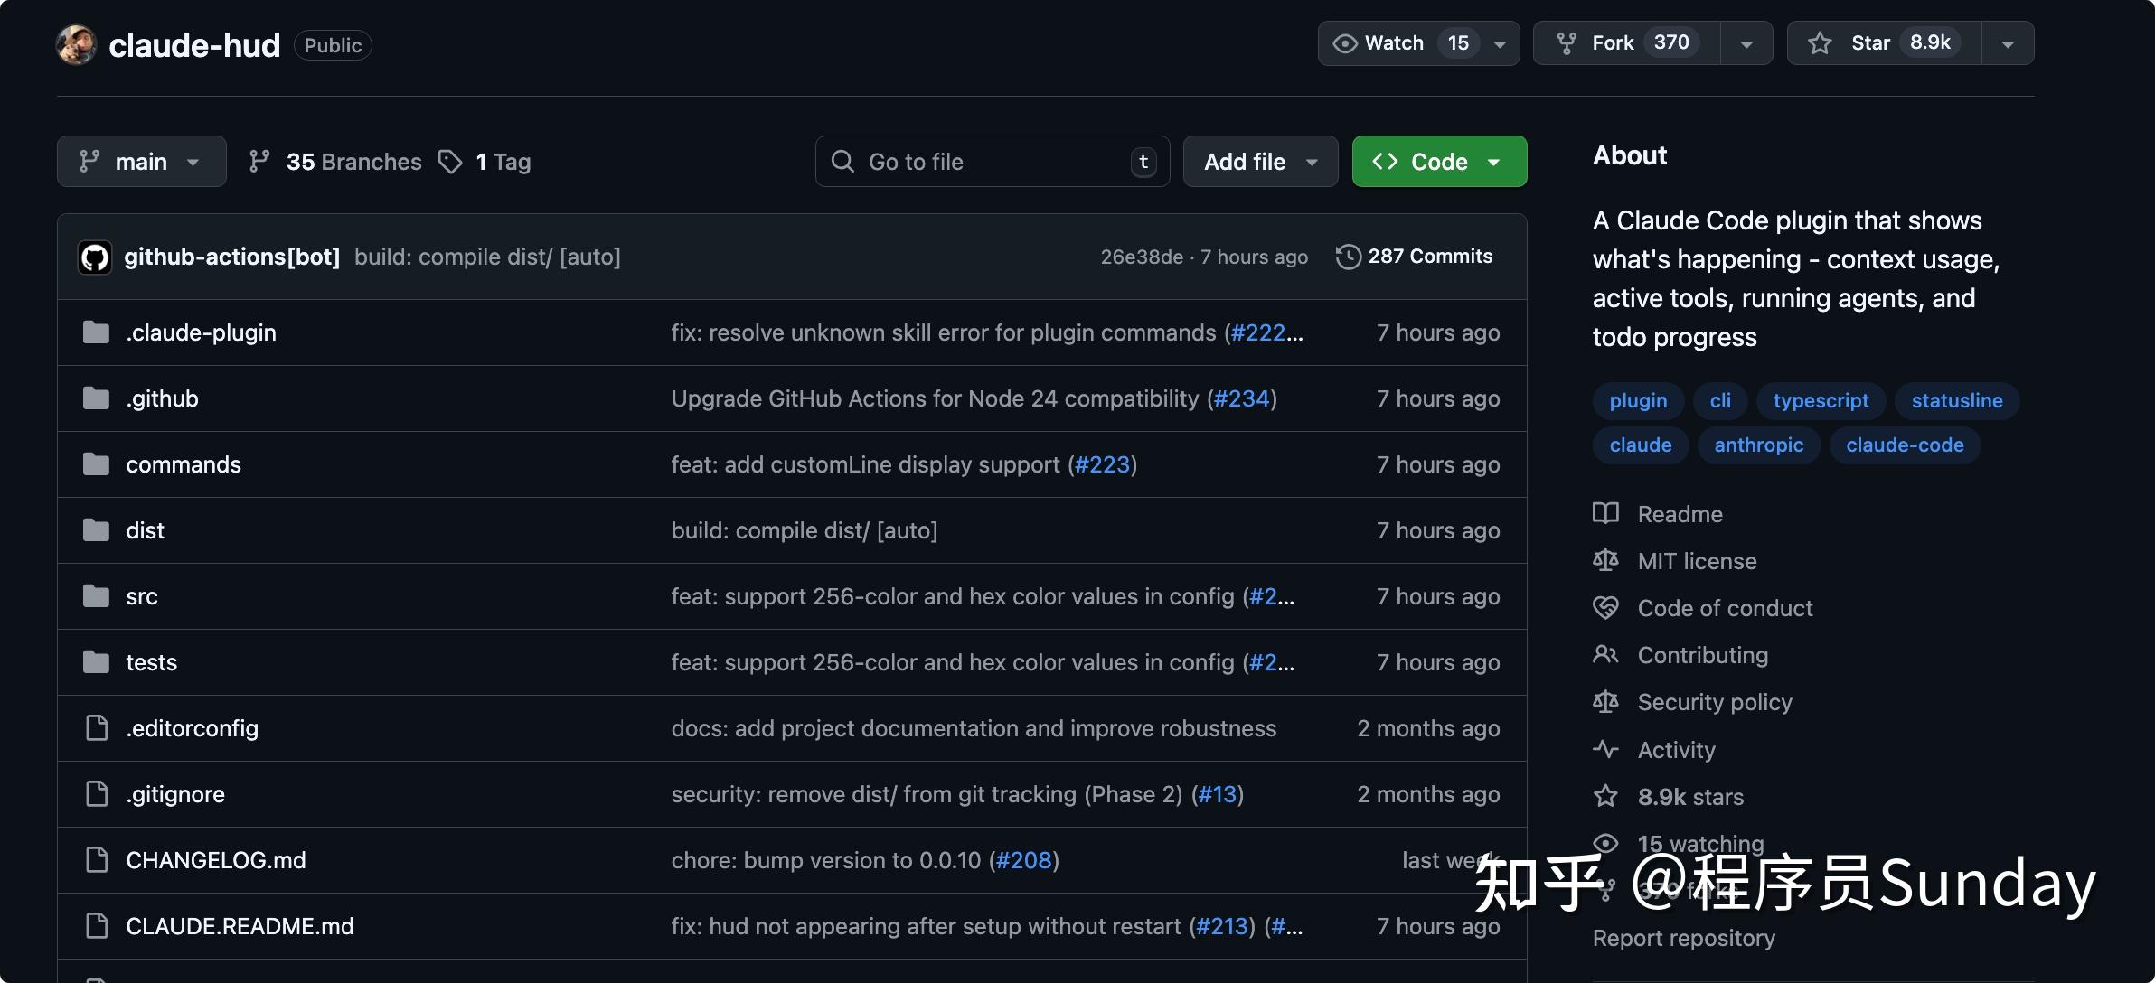Click the tests folder icon
Screen dimensions: 2155x983
(x=96, y=662)
